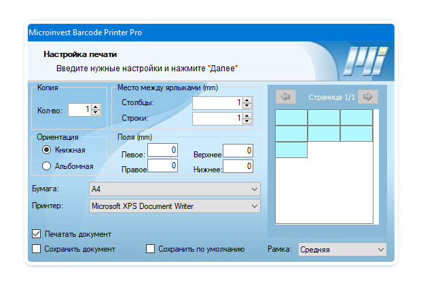Increase Строки spacing with up arrow
The image size is (421, 287).
tap(247, 115)
